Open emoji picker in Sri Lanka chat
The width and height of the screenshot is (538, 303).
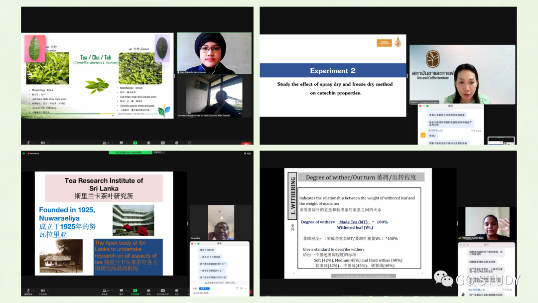click(x=241, y=288)
